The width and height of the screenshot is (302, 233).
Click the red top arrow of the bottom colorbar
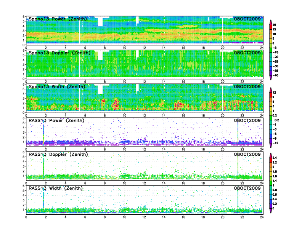click(x=271, y=155)
